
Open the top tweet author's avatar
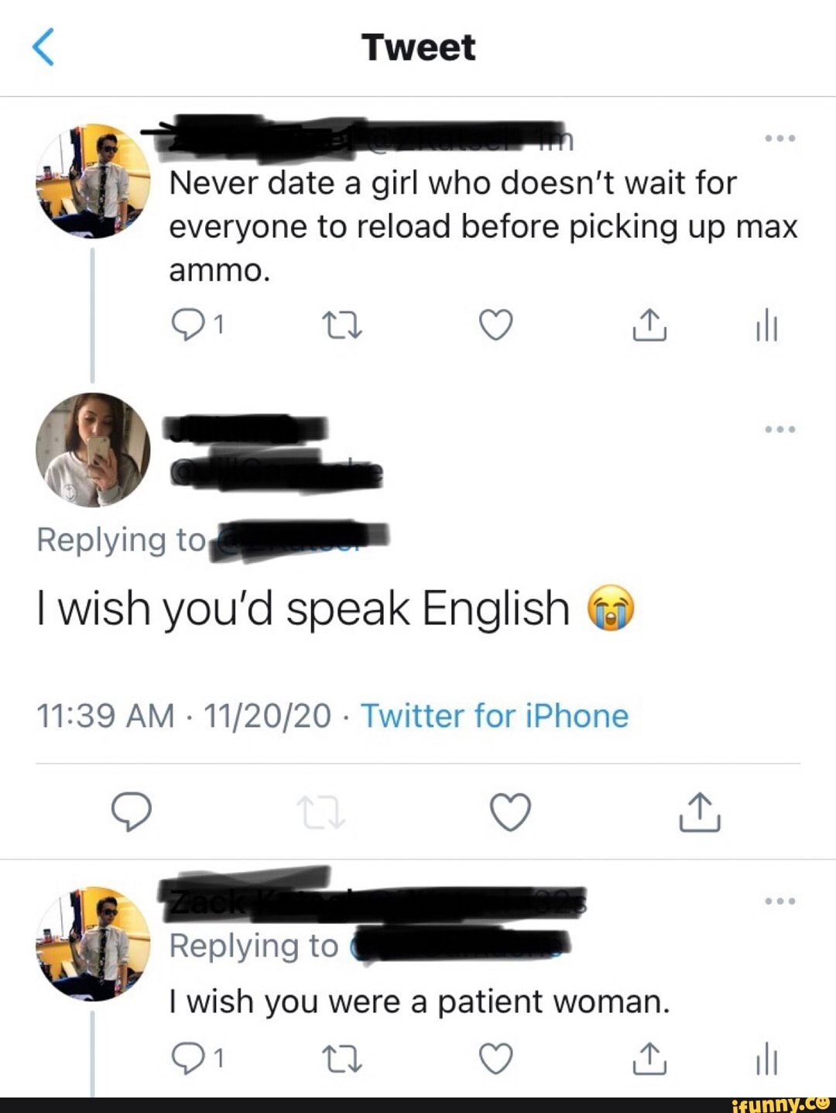click(x=93, y=180)
